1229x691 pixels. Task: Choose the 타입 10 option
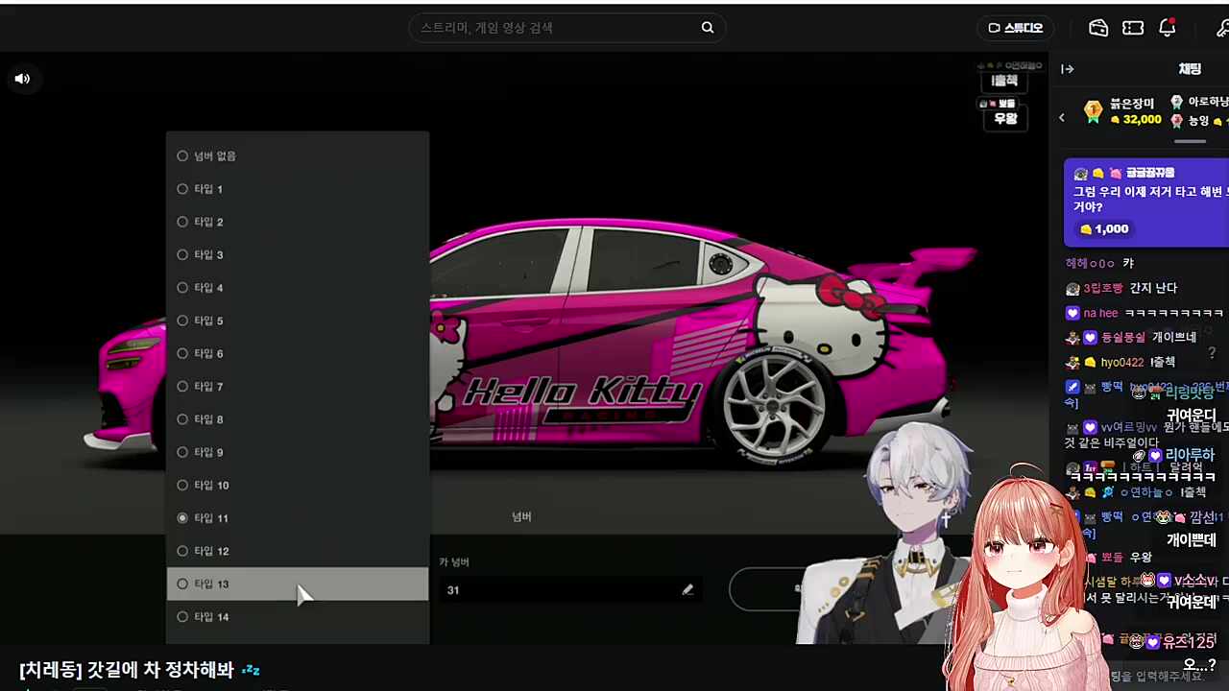(x=298, y=485)
